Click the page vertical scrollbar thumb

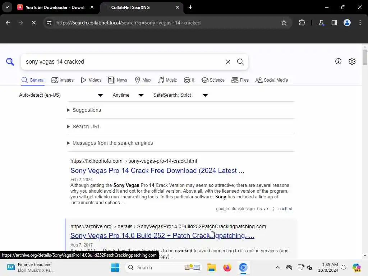click(365, 57)
